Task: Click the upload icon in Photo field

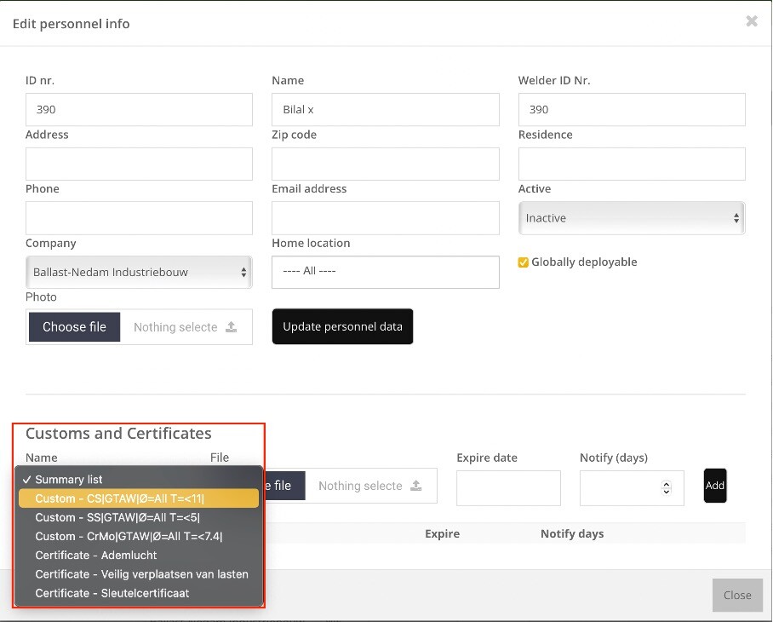Action: pyautogui.click(x=232, y=326)
